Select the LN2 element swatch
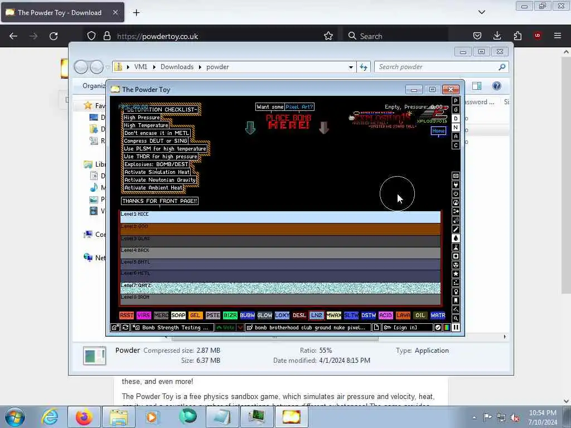The width and height of the screenshot is (571, 428). 317,315
